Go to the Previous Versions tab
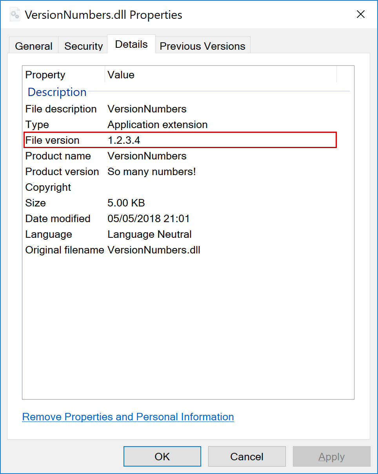Screen dimensions: 378x474 pos(202,46)
